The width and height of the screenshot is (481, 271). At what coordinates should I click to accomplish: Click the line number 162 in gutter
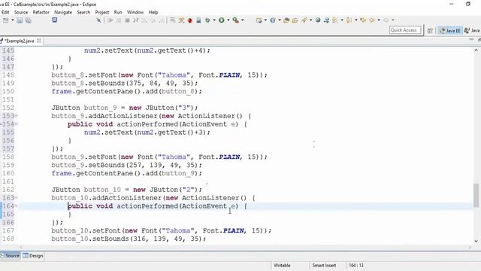pyautogui.click(x=8, y=190)
